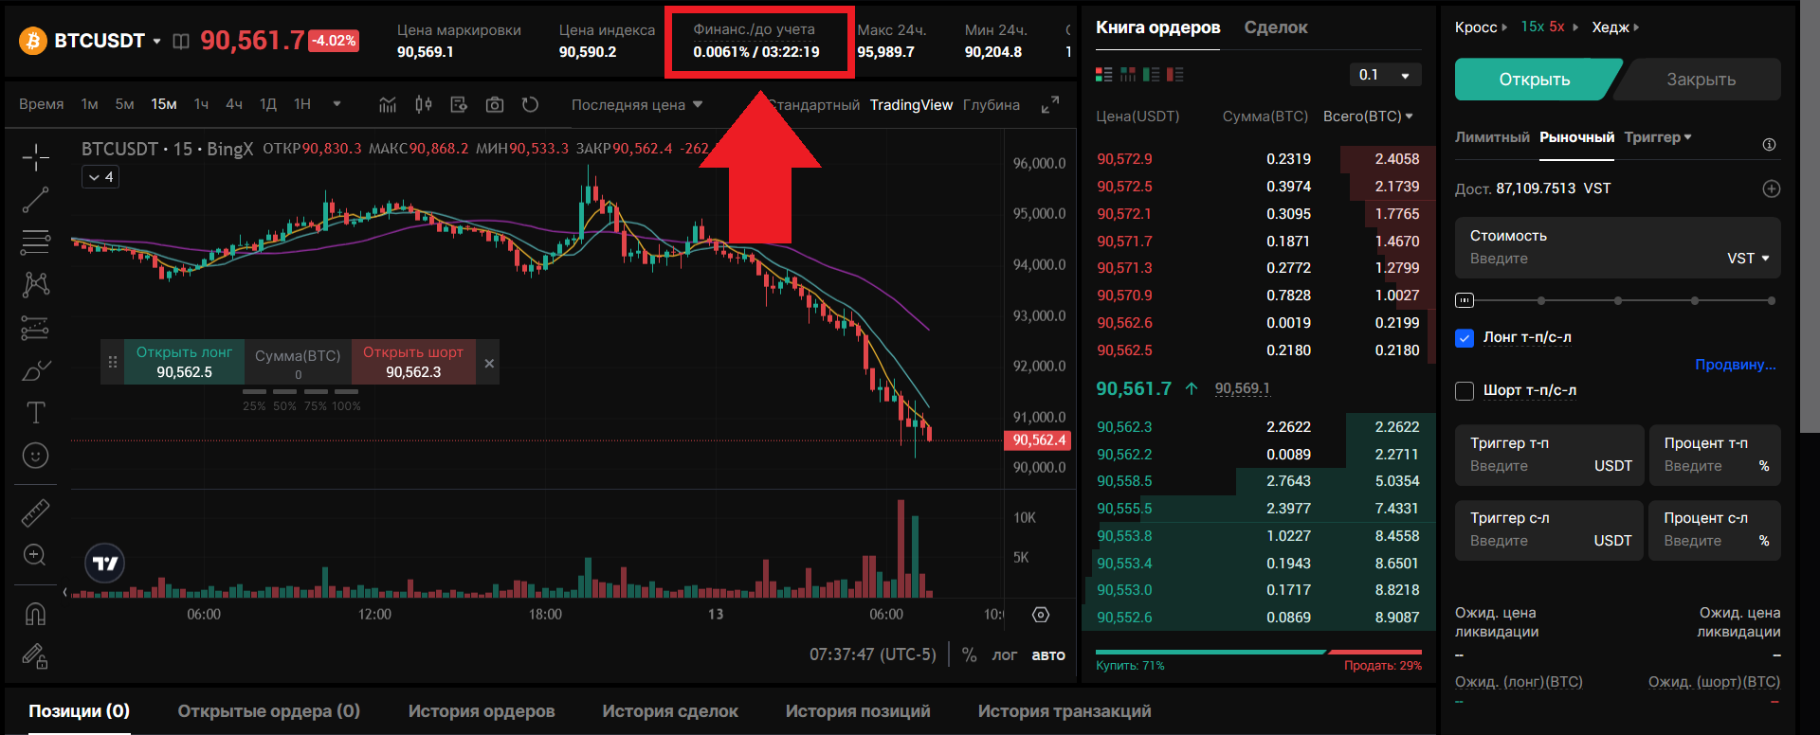Open the chart indicators icon
Image resolution: width=1820 pixels, height=735 pixels.
click(388, 104)
